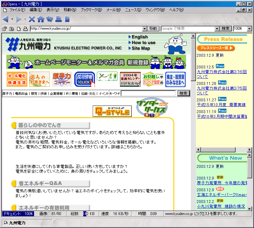
Task: Open the 2004年 童画カレンダー banner
Action: tap(130, 79)
